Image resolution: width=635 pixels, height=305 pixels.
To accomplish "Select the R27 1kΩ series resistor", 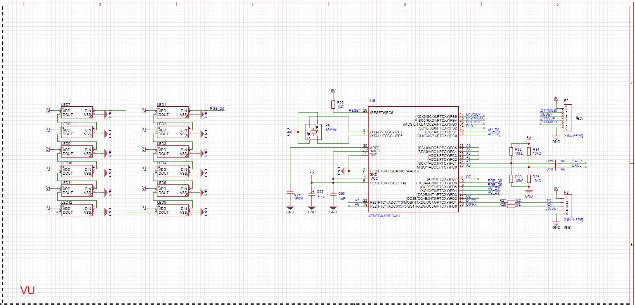I will point(511,201).
